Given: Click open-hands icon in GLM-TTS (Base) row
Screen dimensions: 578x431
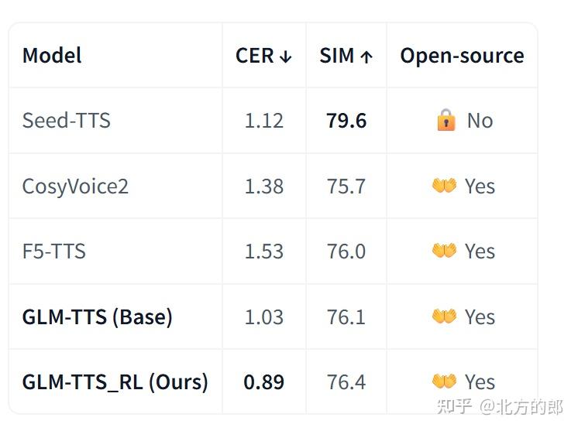Looking at the screenshot, I should 444,316.
